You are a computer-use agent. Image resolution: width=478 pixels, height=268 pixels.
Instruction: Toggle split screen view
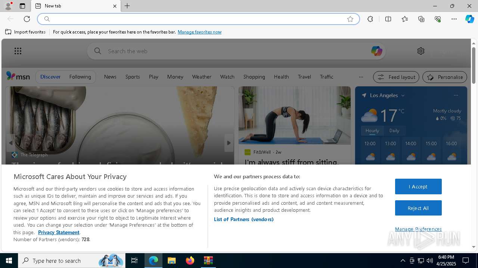pyautogui.click(x=388, y=19)
